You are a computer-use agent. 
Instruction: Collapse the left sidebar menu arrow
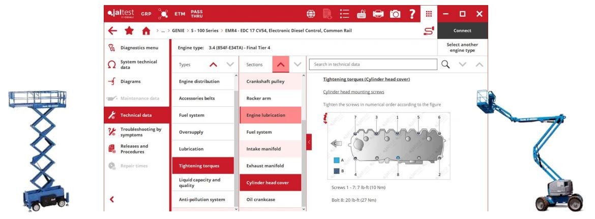coord(112,199)
